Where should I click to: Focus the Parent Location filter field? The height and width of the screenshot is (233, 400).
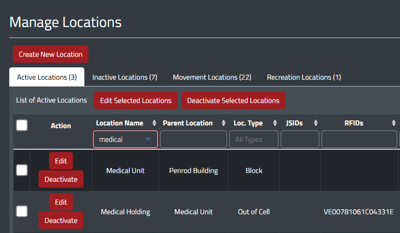194,139
